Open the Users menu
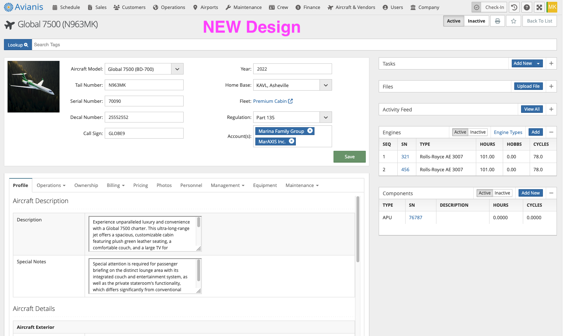 (x=393, y=7)
